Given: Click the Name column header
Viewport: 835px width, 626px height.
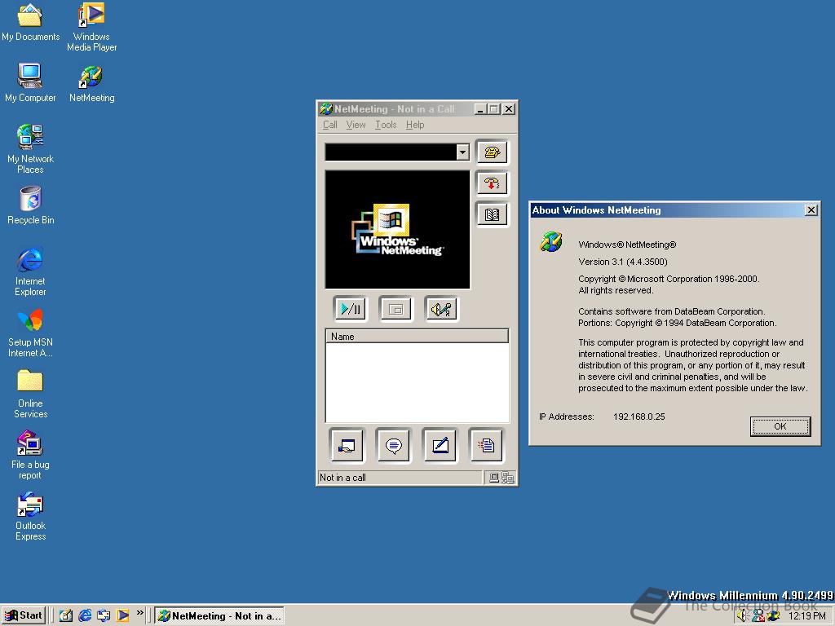Looking at the screenshot, I should coord(417,337).
